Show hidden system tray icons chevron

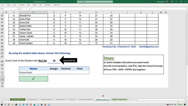point(165,105)
